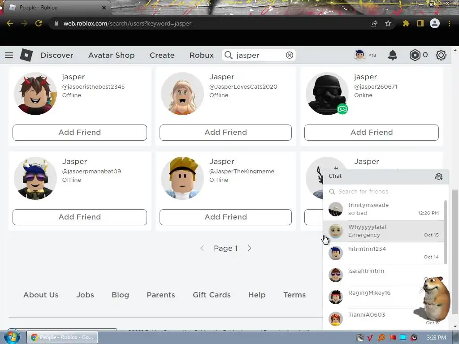The image size is (459, 344).
Task: Open jasper260671 avatar thumbnail
Action: pos(327,94)
